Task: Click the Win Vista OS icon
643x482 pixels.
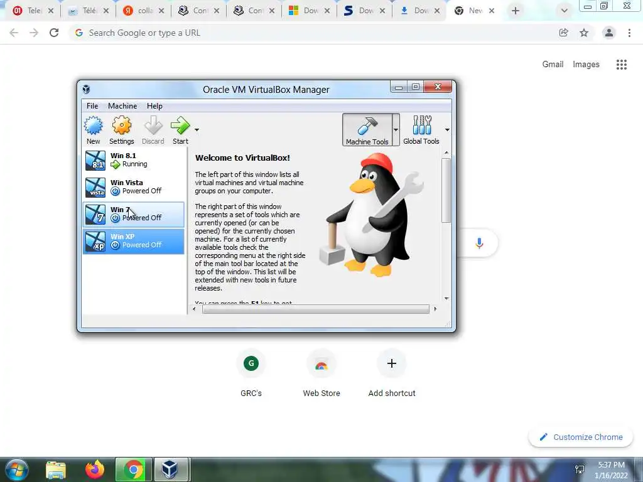Action: [x=95, y=188]
